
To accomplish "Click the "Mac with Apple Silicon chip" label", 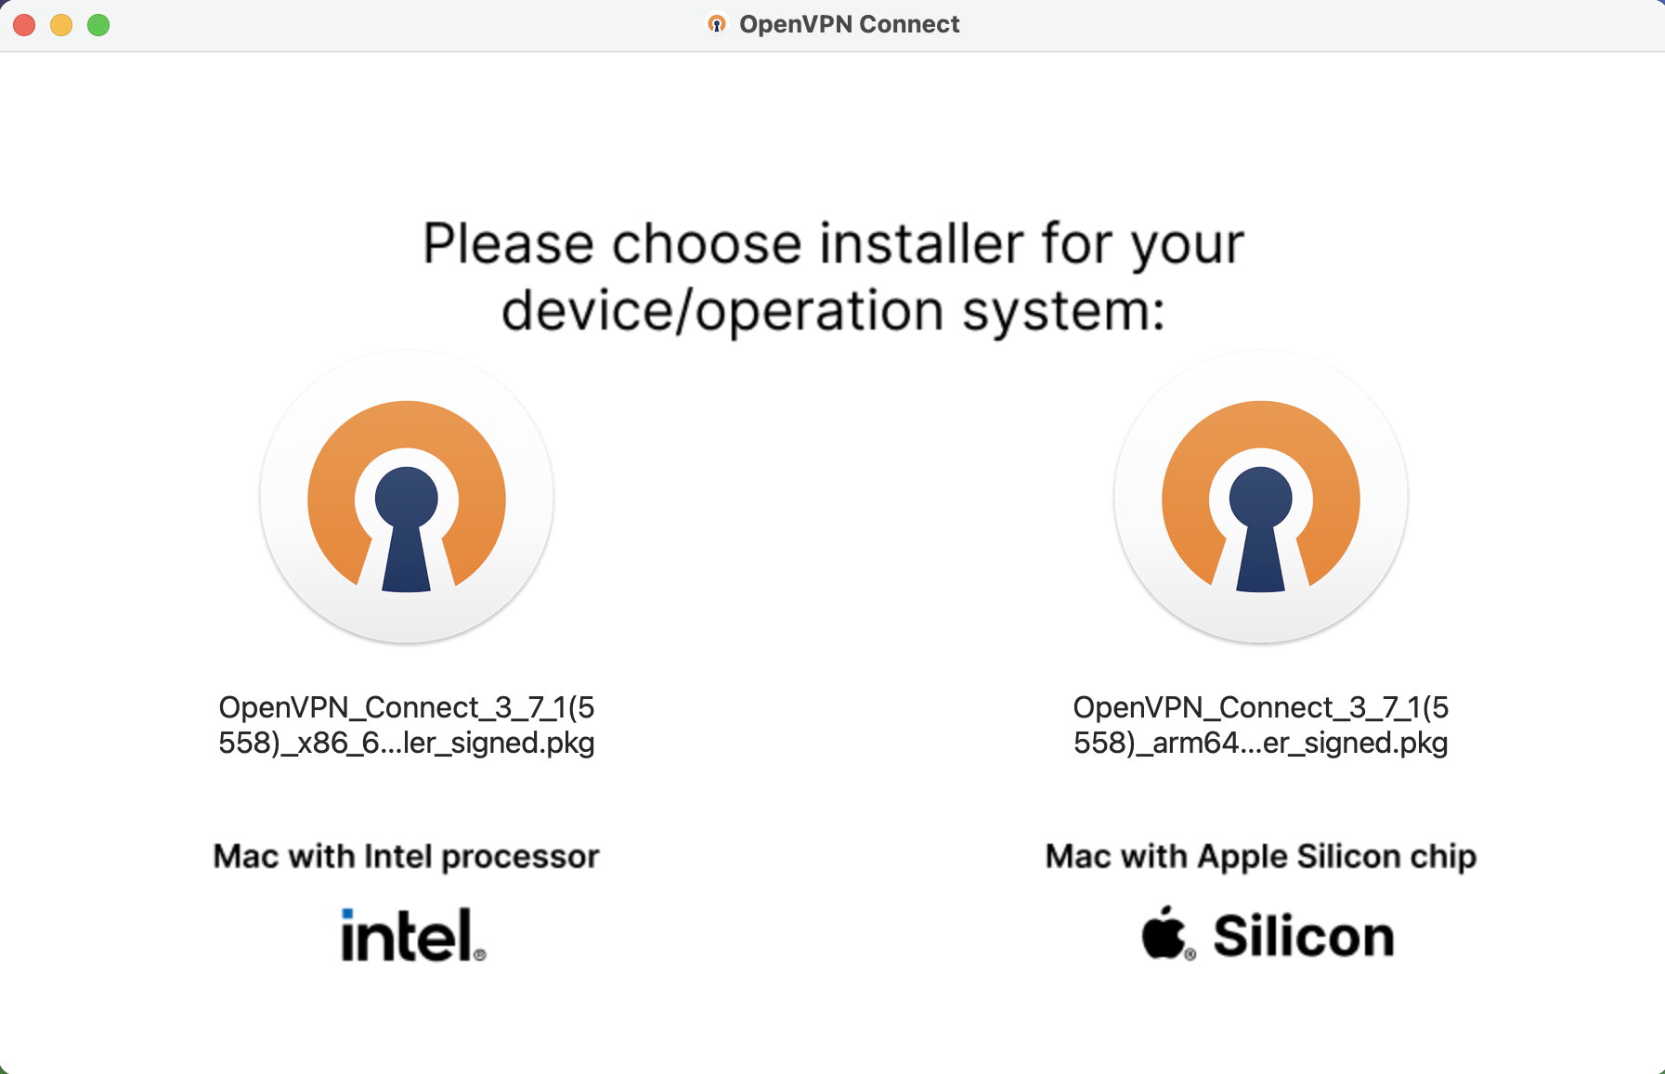I will pyautogui.click(x=1260, y=856).
